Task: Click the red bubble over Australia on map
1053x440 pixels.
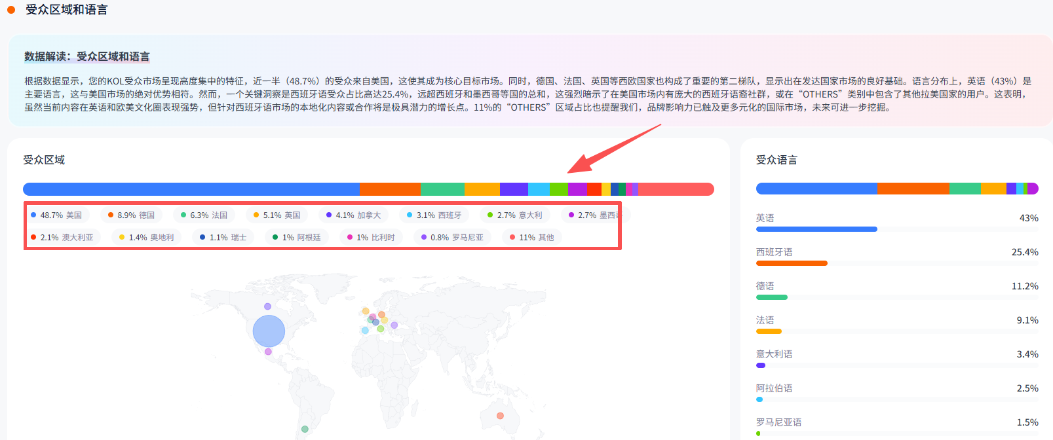Action: point(500,416)
